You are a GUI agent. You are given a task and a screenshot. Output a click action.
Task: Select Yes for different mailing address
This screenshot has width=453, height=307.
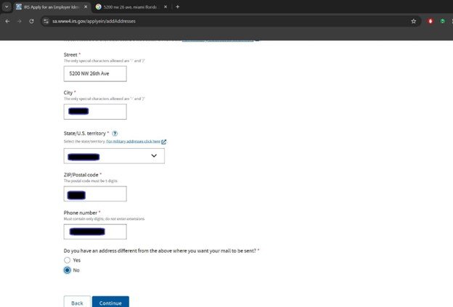click(x=68, y=259)
